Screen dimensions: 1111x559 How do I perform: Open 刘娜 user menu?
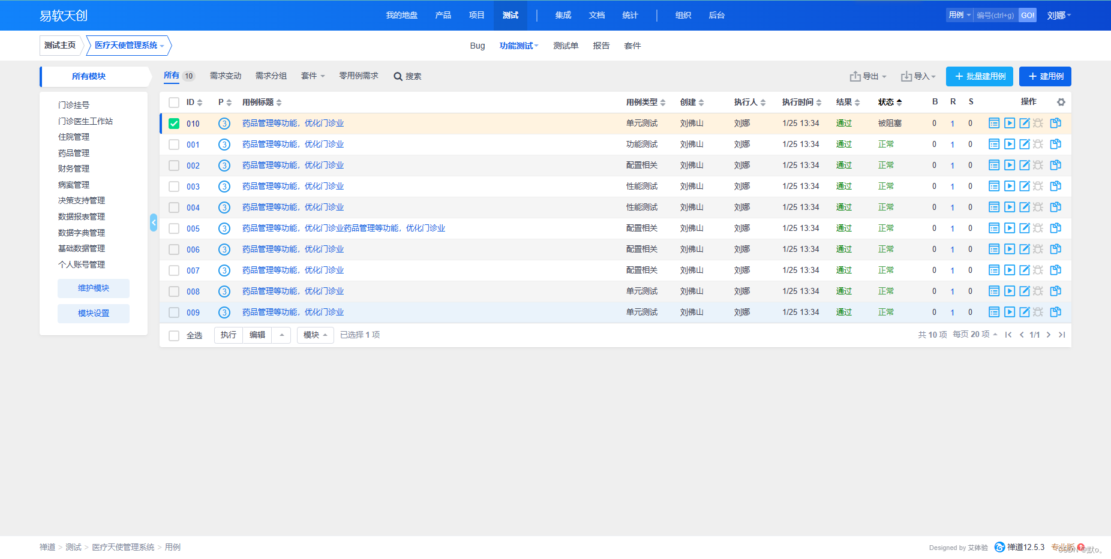click(x=1059, y=16)
